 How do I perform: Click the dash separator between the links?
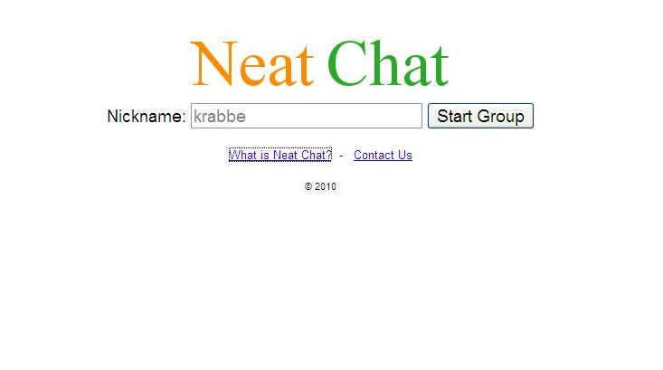coord(341,156)
